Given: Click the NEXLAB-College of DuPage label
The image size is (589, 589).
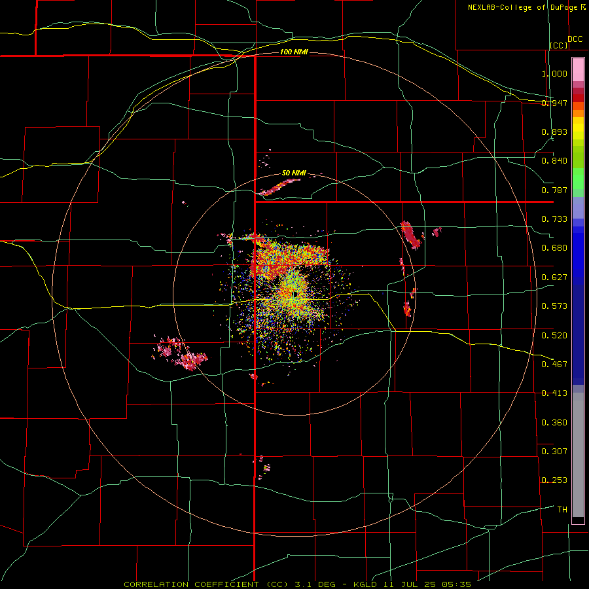Looking at the screenshot, I should [x=523, y=7].
